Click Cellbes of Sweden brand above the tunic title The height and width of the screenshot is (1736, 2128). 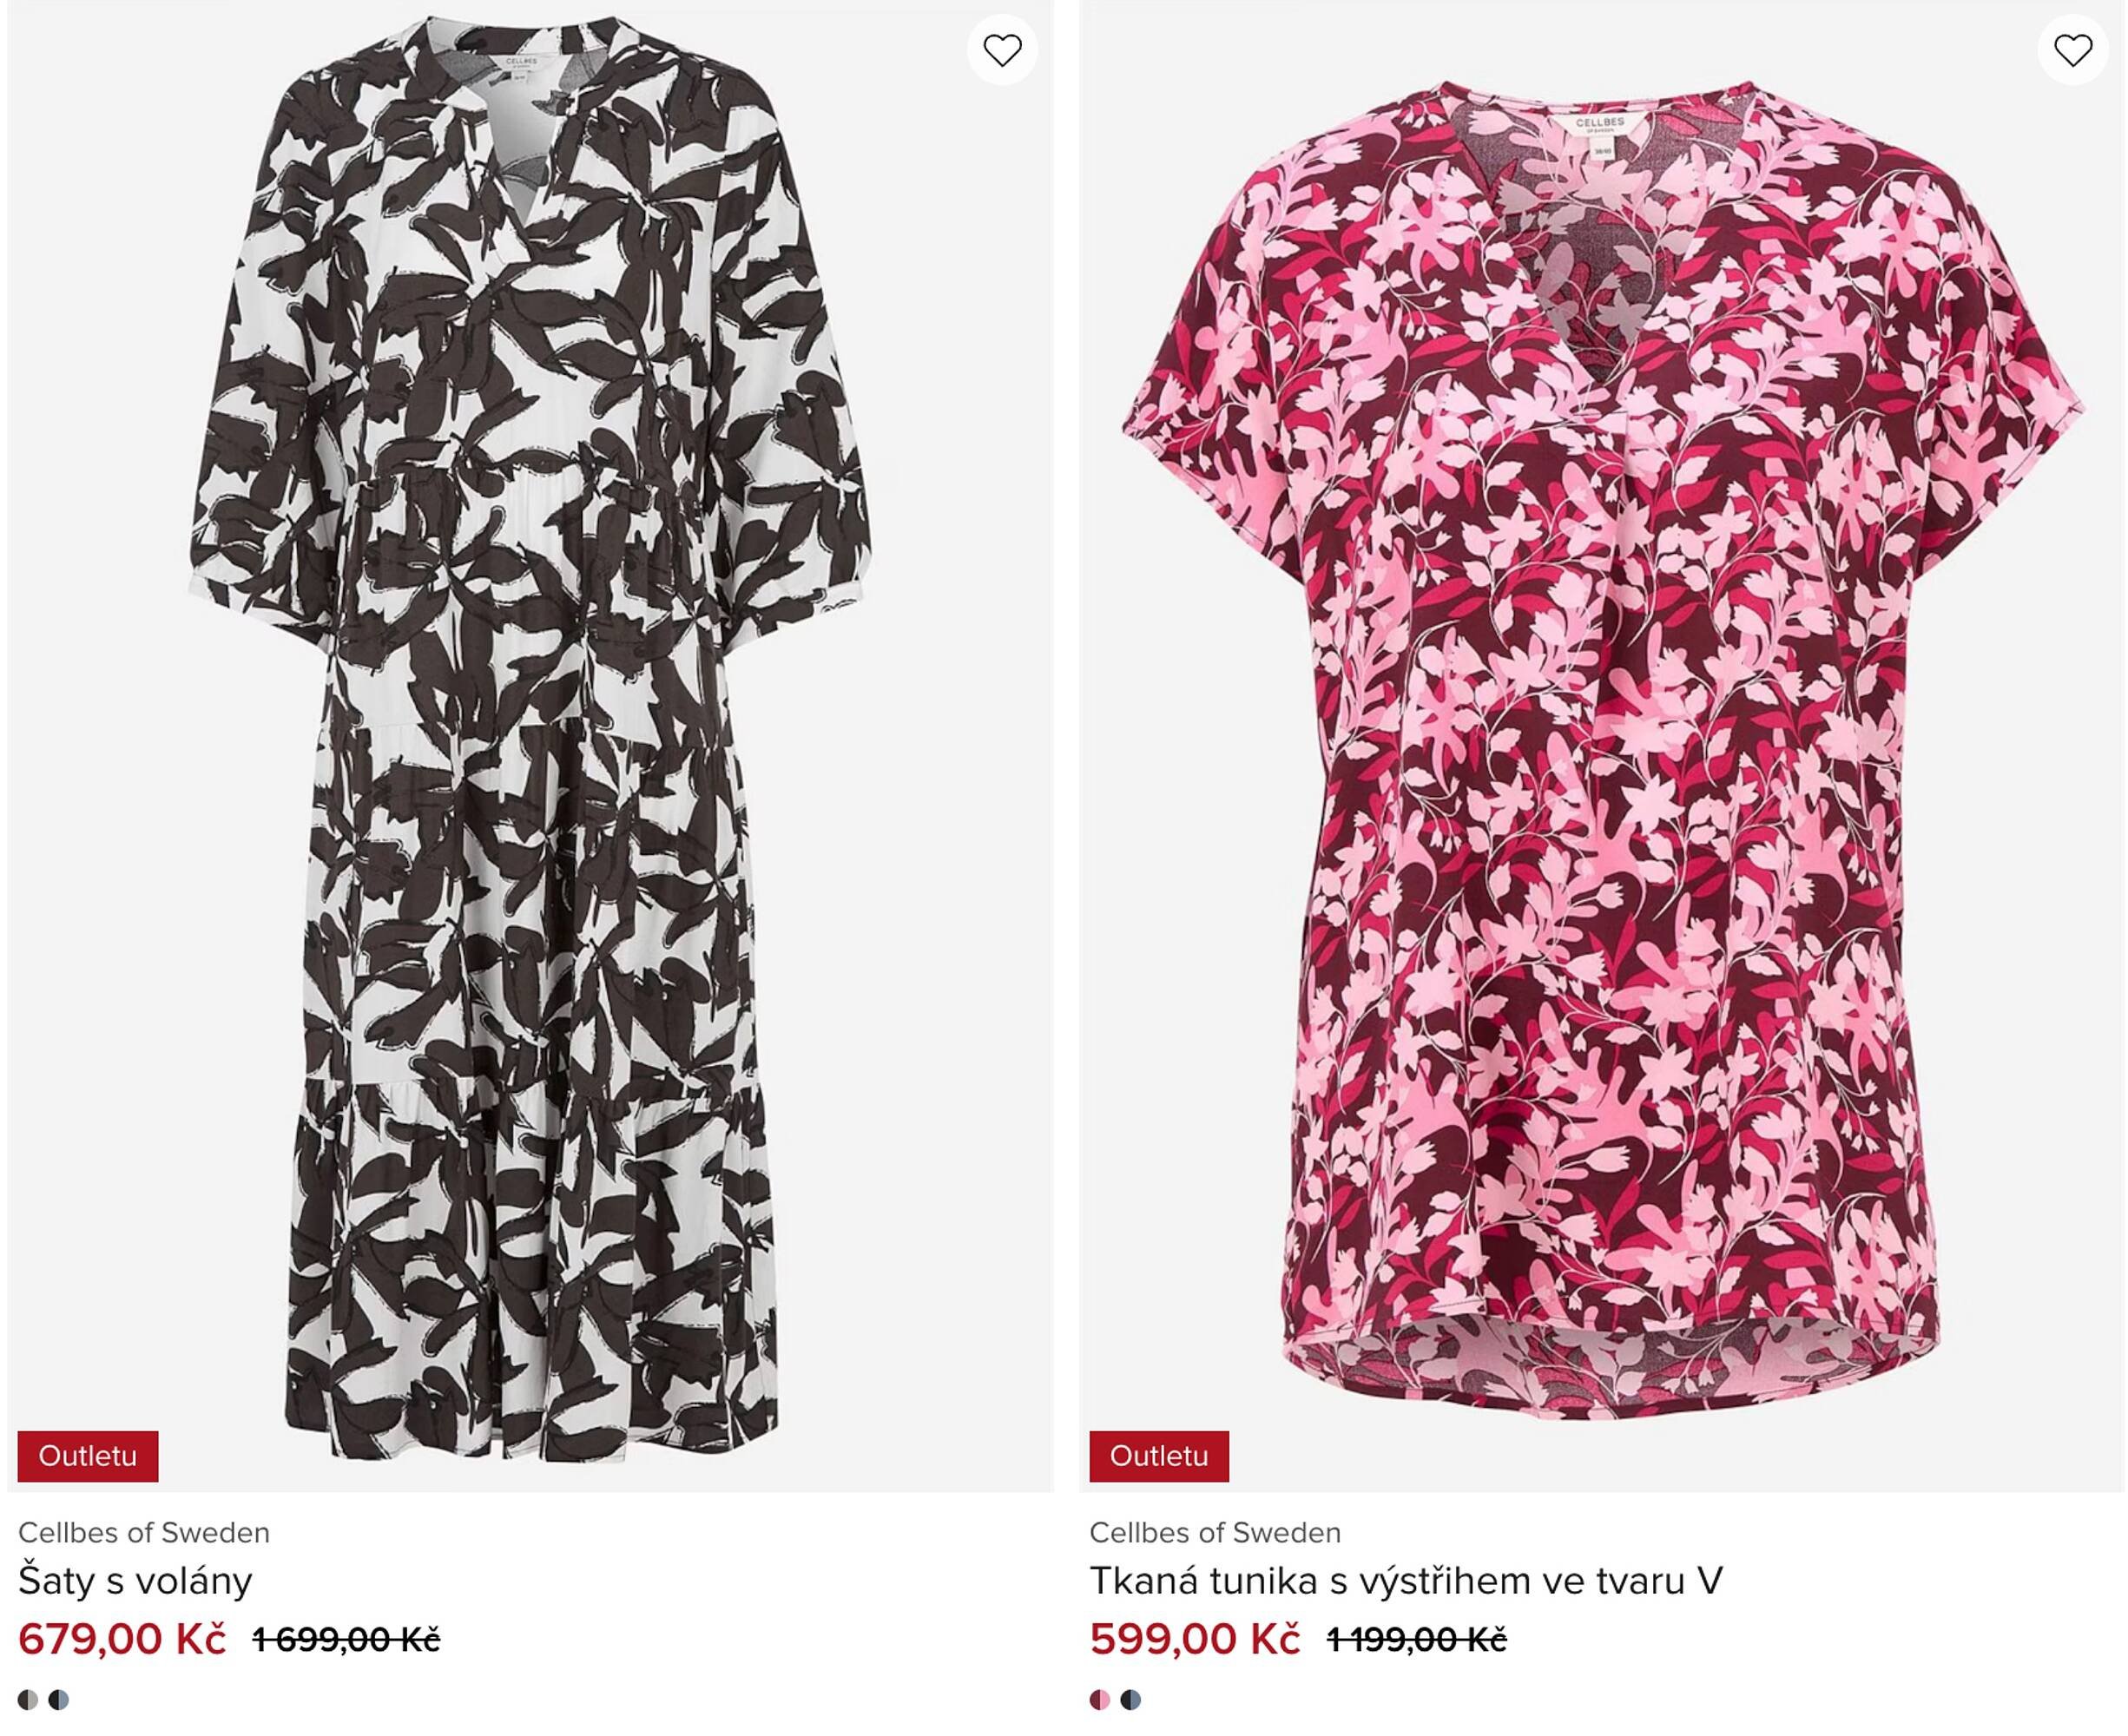(1215, 1533)
